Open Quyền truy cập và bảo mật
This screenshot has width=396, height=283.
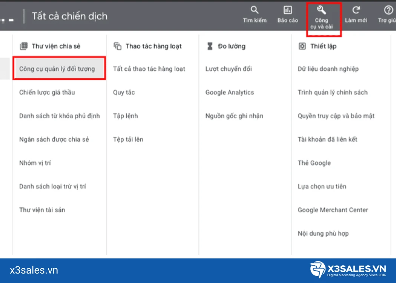pyautogui.click(x=336, y=116)
